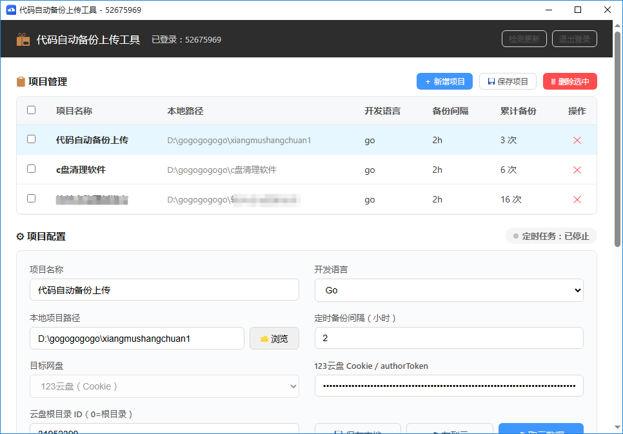This screenshot has height=434, width=623.
Task: Click the 项目名称 input field
Action: tap(164, 290)
